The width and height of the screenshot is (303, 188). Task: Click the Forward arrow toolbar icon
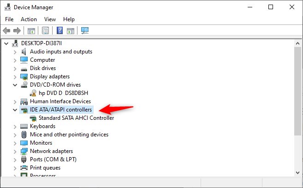click(17, 31)
